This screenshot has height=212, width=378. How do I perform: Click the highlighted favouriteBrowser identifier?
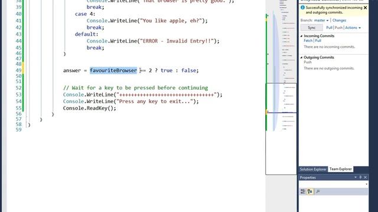[113, 71]
